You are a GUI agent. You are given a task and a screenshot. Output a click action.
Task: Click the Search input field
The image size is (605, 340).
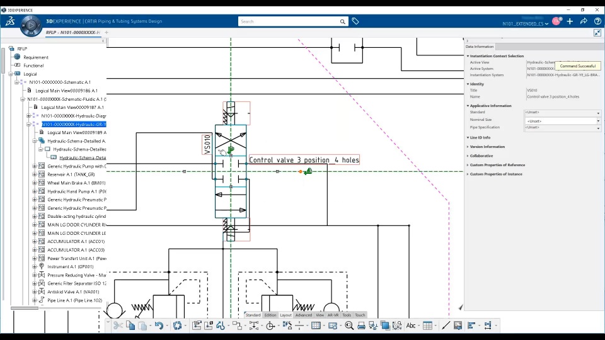point(289,21)
